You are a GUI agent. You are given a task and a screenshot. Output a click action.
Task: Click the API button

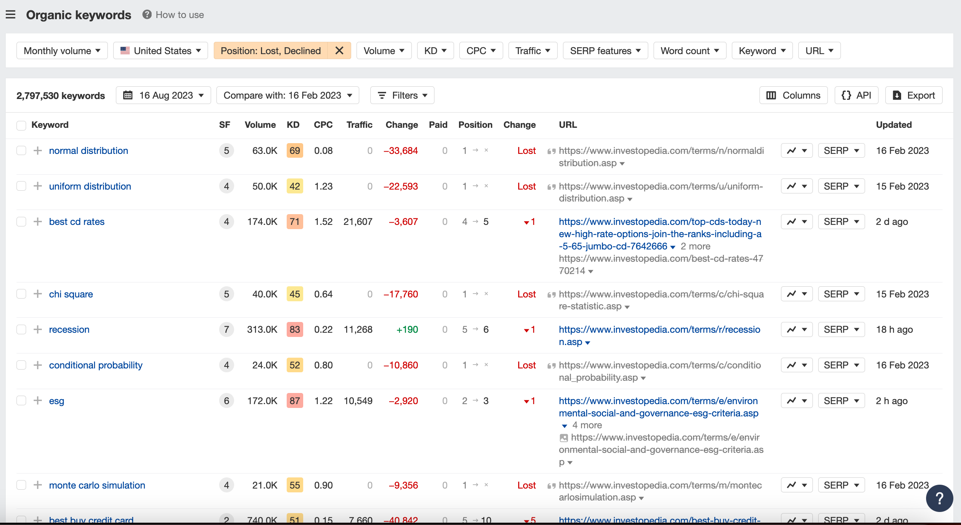coord(856,95)
